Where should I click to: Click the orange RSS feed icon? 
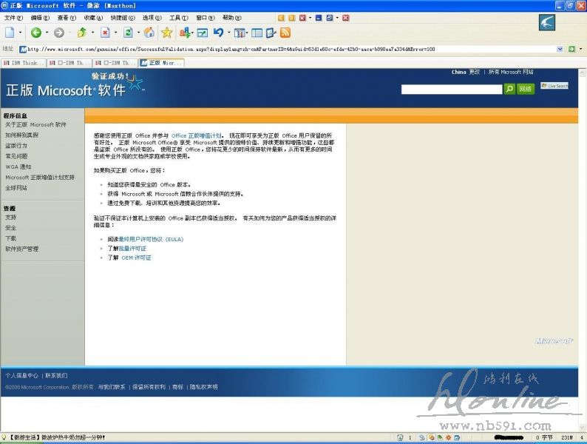285,33
